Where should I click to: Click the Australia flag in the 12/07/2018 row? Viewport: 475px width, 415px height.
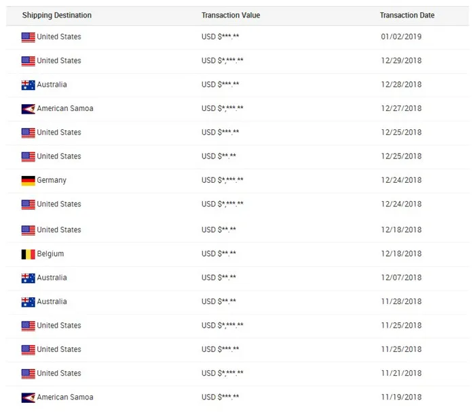[x=28, y=278]
